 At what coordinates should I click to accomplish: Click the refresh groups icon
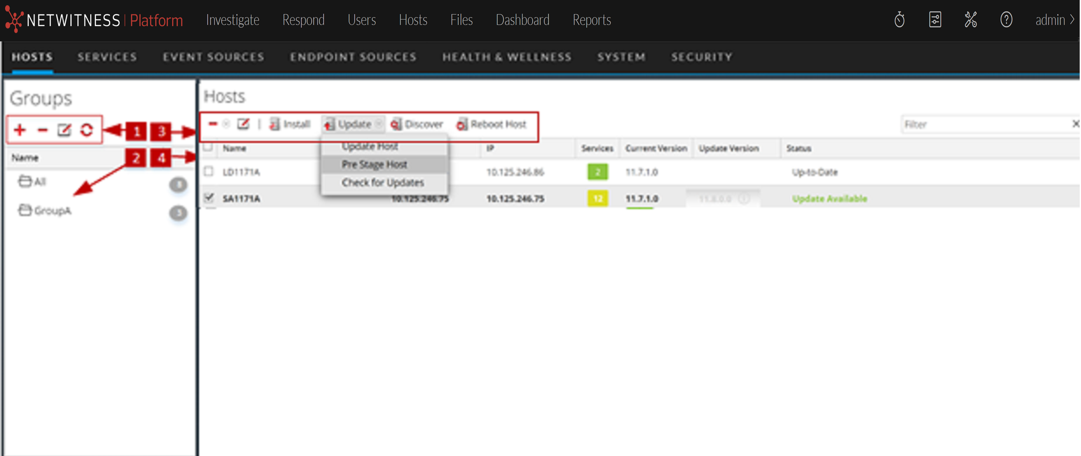[87, 130]
